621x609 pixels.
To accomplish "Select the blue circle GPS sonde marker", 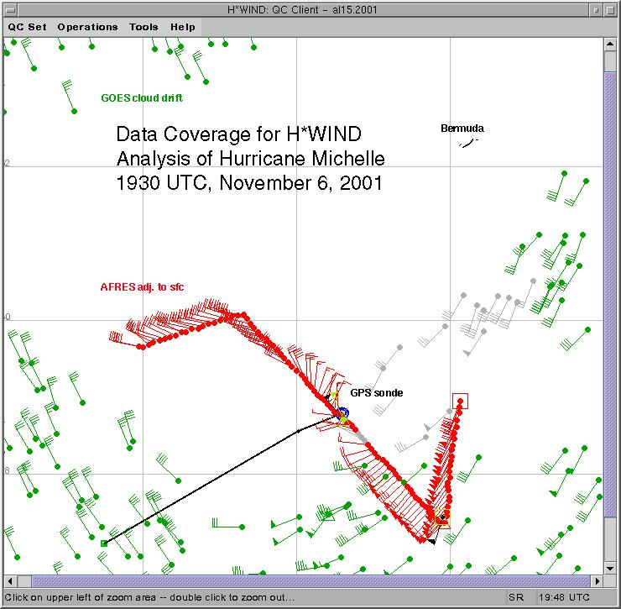I will (x=342, y=413).
